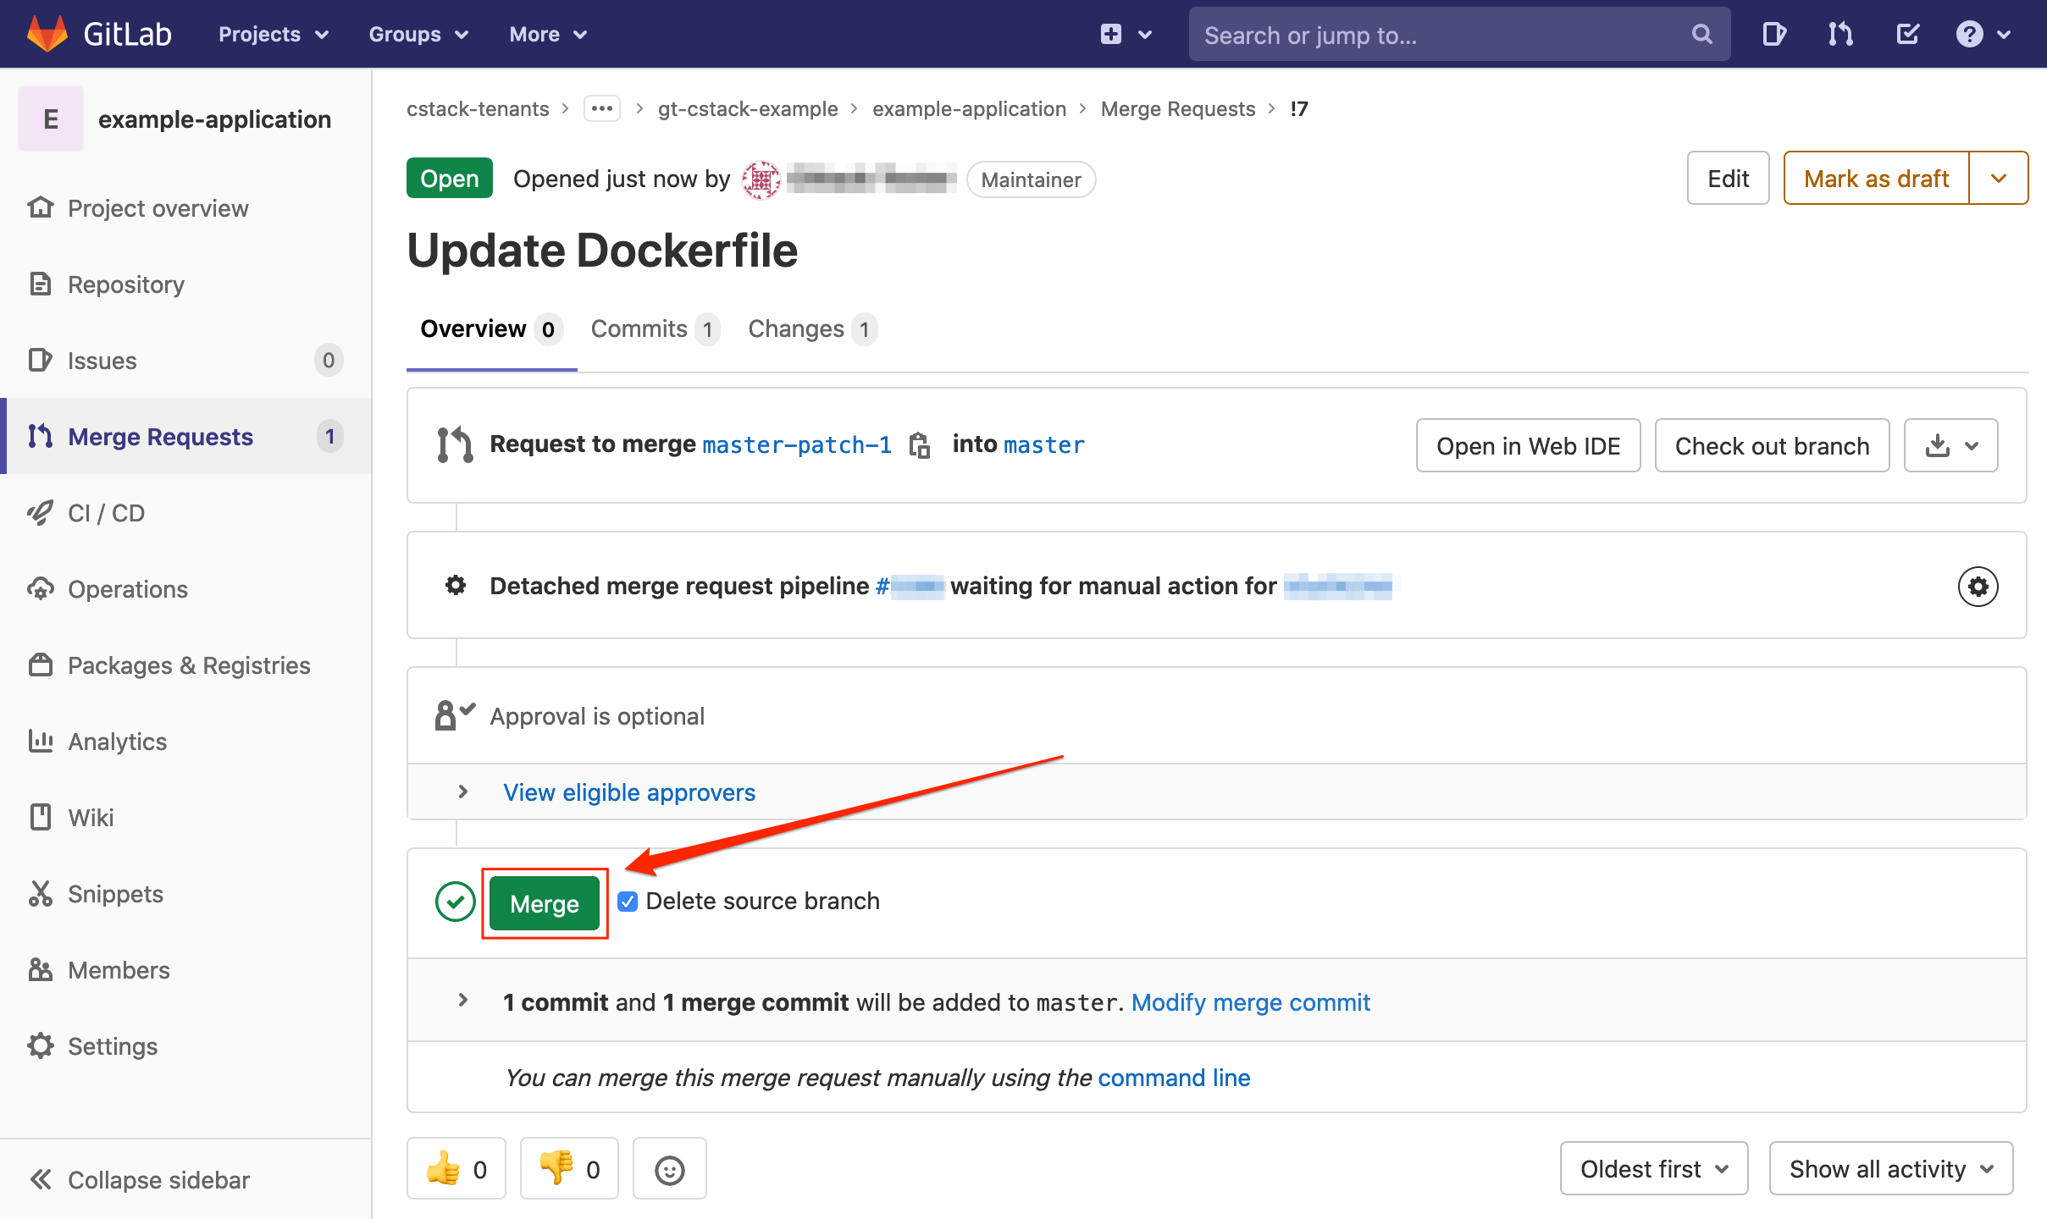Click the breadcrumb ellipsis to show hidden path
Viewport: 2047px width, 1219px height.
pos(601,108)
